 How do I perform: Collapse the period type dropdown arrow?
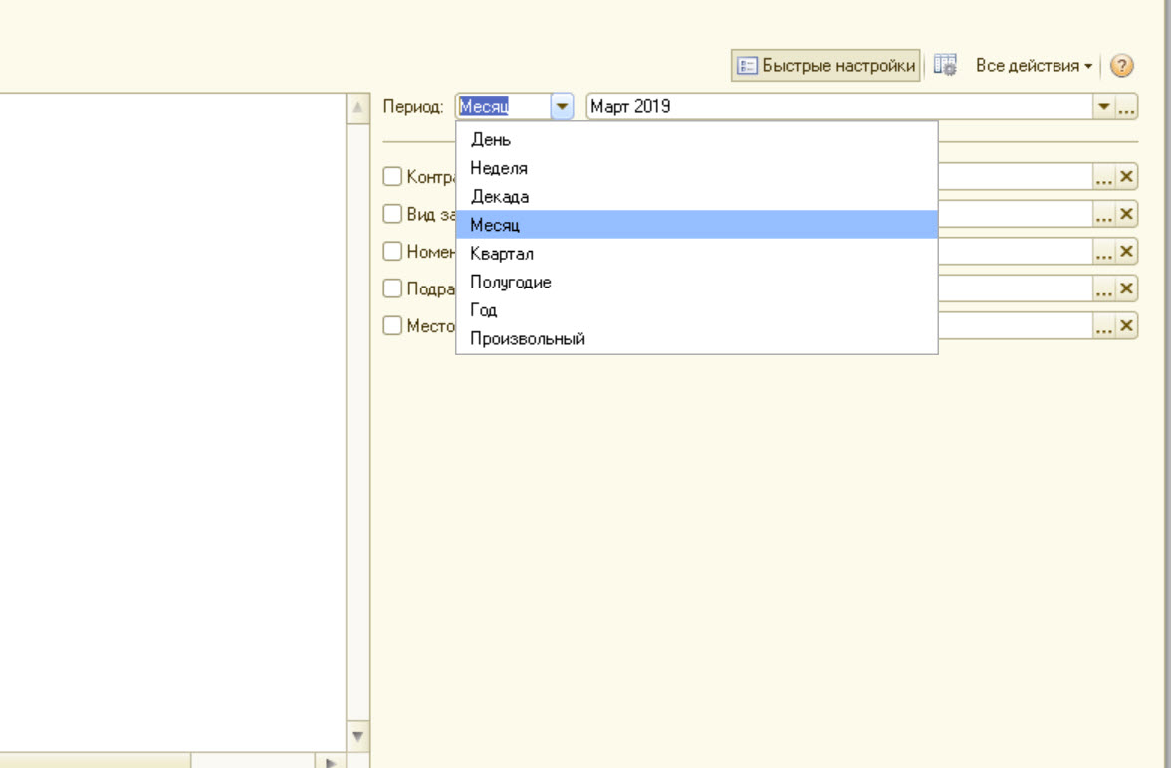[x=562, y=107]
